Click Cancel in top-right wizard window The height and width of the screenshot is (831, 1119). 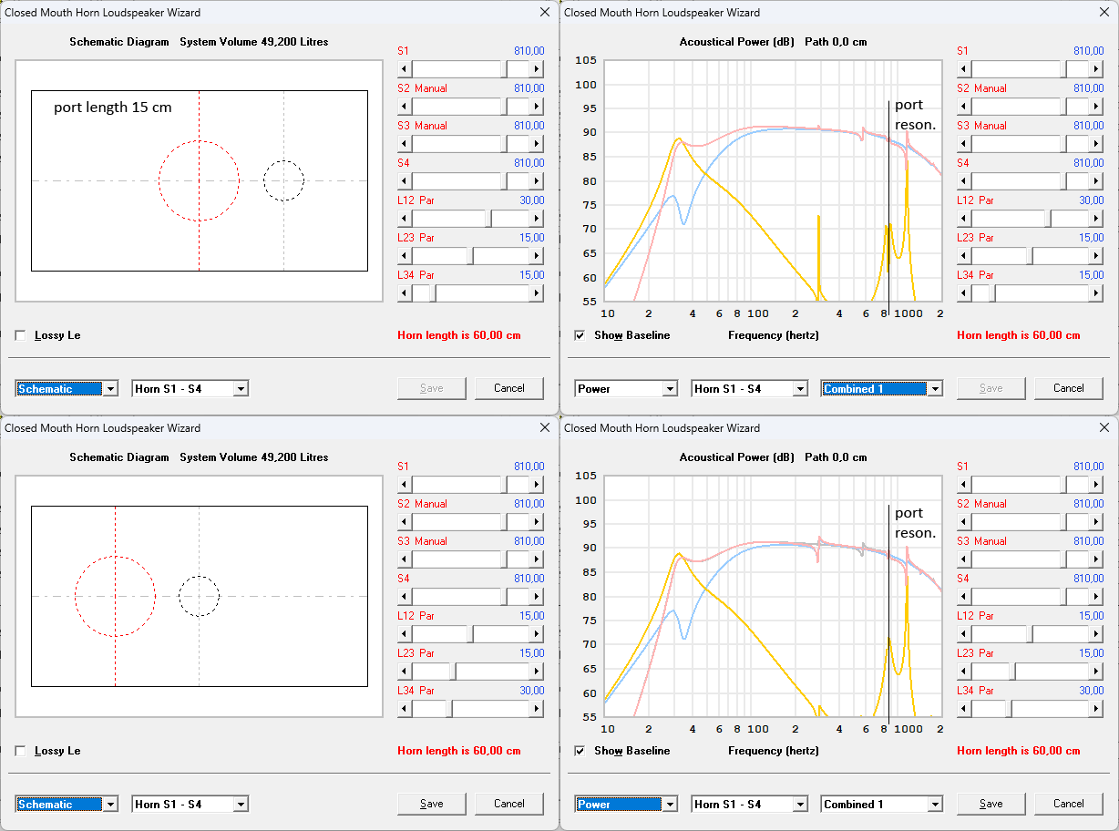click(x=1069, y=388)
